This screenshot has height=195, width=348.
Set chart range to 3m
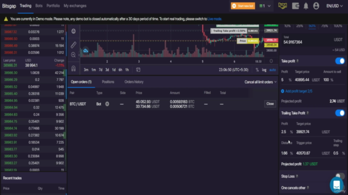(86, 70)
